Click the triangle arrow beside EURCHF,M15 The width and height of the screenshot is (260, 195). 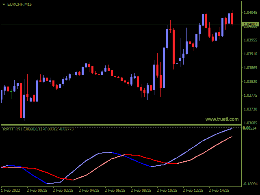tap(4, 4)
